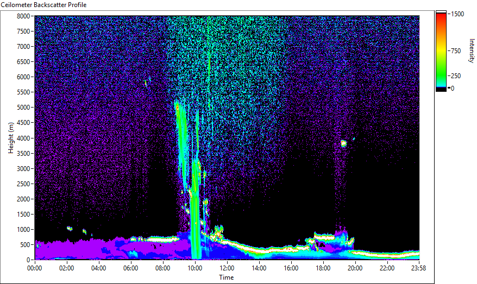Click the 02:00 time axis label
Viewport: 477px width, 284px height.
pyautogui.click(x=67, y=268)
